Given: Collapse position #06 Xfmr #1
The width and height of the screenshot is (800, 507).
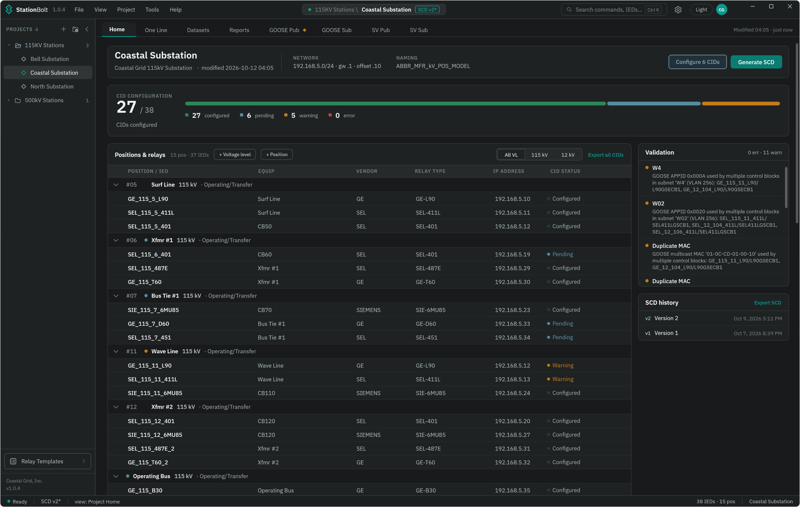Looking at the screenshot, I should pos(116,240).
